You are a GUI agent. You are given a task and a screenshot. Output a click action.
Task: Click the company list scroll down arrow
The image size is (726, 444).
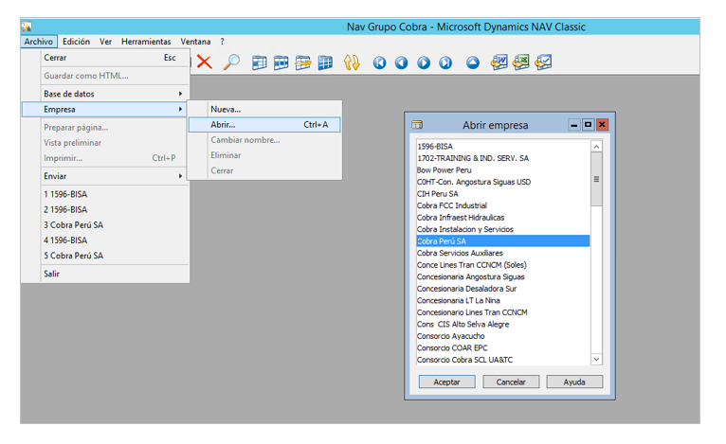pos(596,360)
